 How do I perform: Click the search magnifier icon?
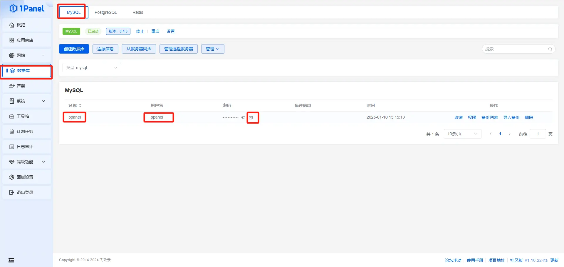pyautogui.click(x=550, y=49)
